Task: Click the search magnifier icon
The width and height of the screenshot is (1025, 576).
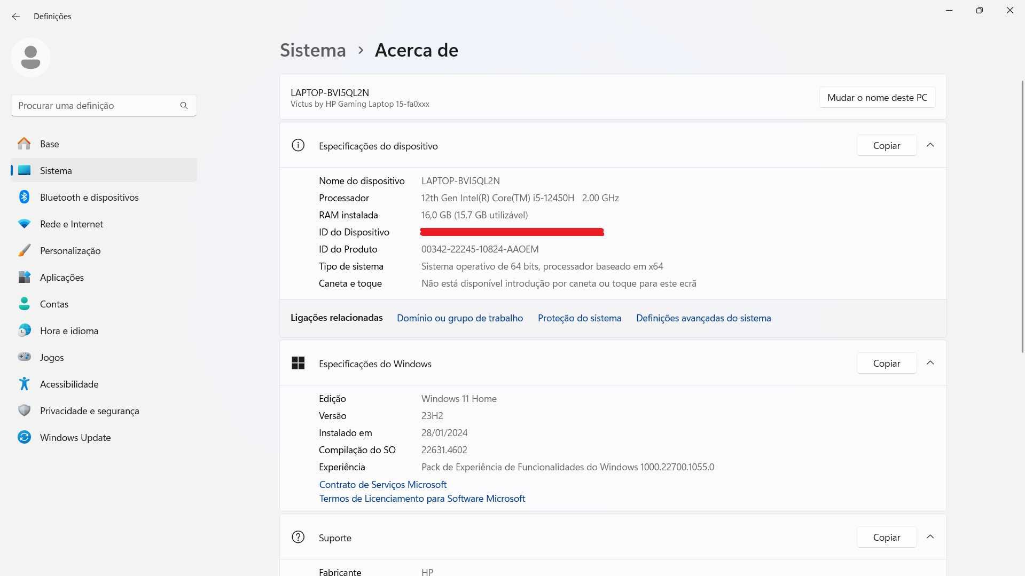Action: click(x=184, y=105)
